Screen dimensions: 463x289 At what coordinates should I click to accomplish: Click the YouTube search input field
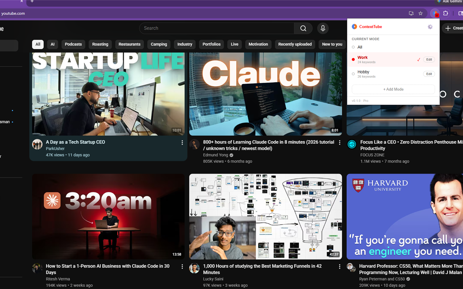(217, 28)
